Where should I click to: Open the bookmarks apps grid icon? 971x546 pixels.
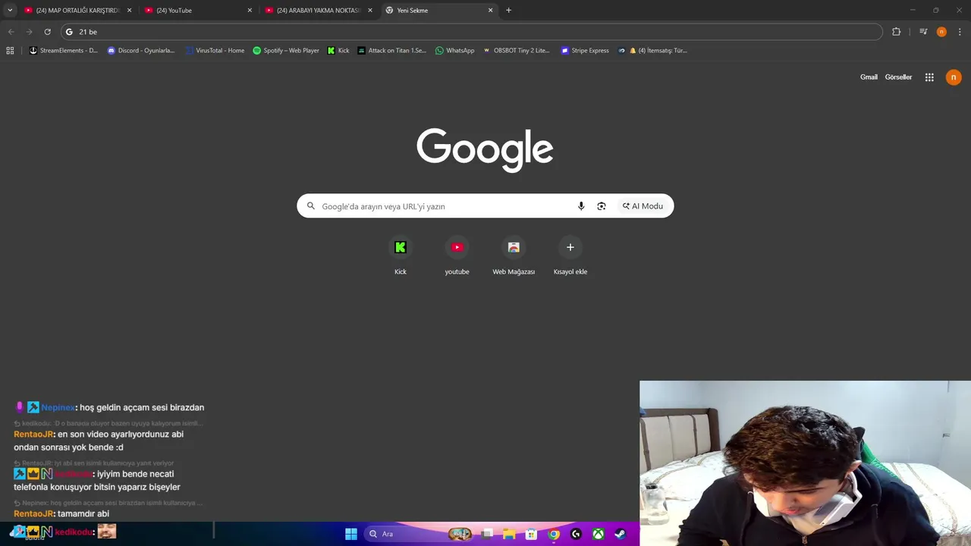point(10,51)
